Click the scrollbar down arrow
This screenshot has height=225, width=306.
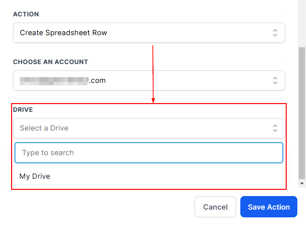point(302,184)
